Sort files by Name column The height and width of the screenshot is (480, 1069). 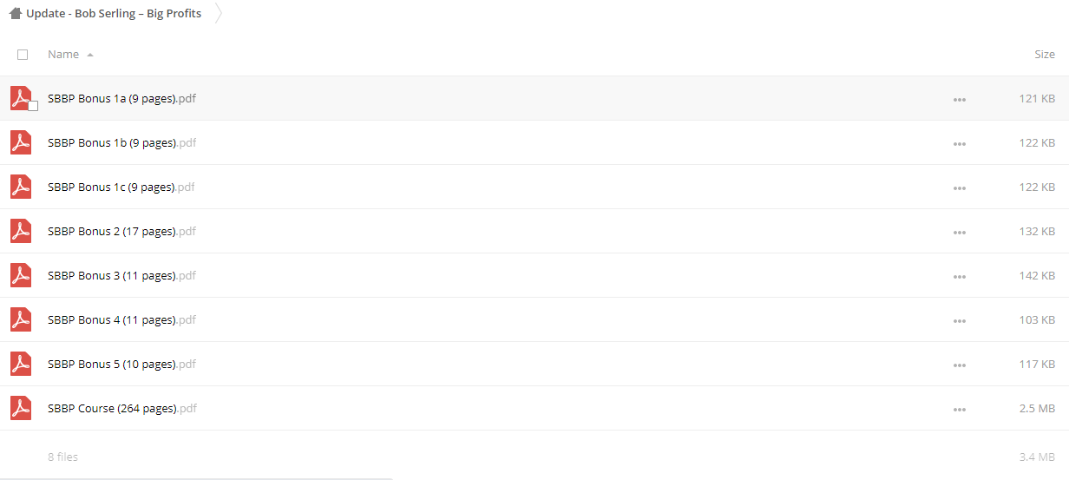(63, 54)
